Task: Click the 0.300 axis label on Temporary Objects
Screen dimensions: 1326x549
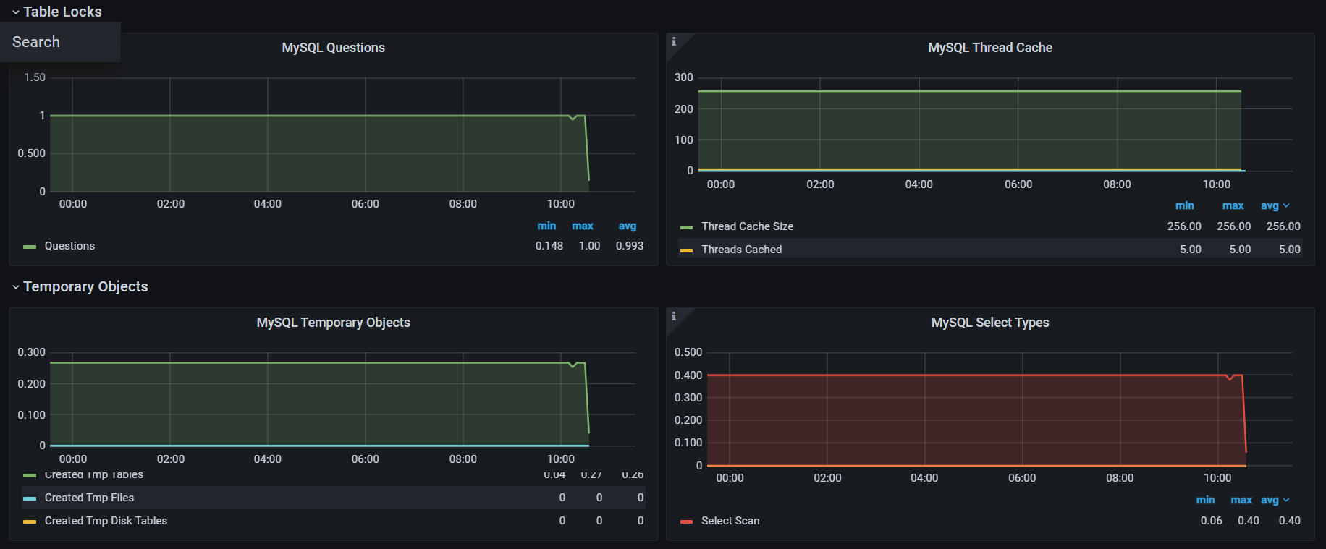Action: pos(32,352)
